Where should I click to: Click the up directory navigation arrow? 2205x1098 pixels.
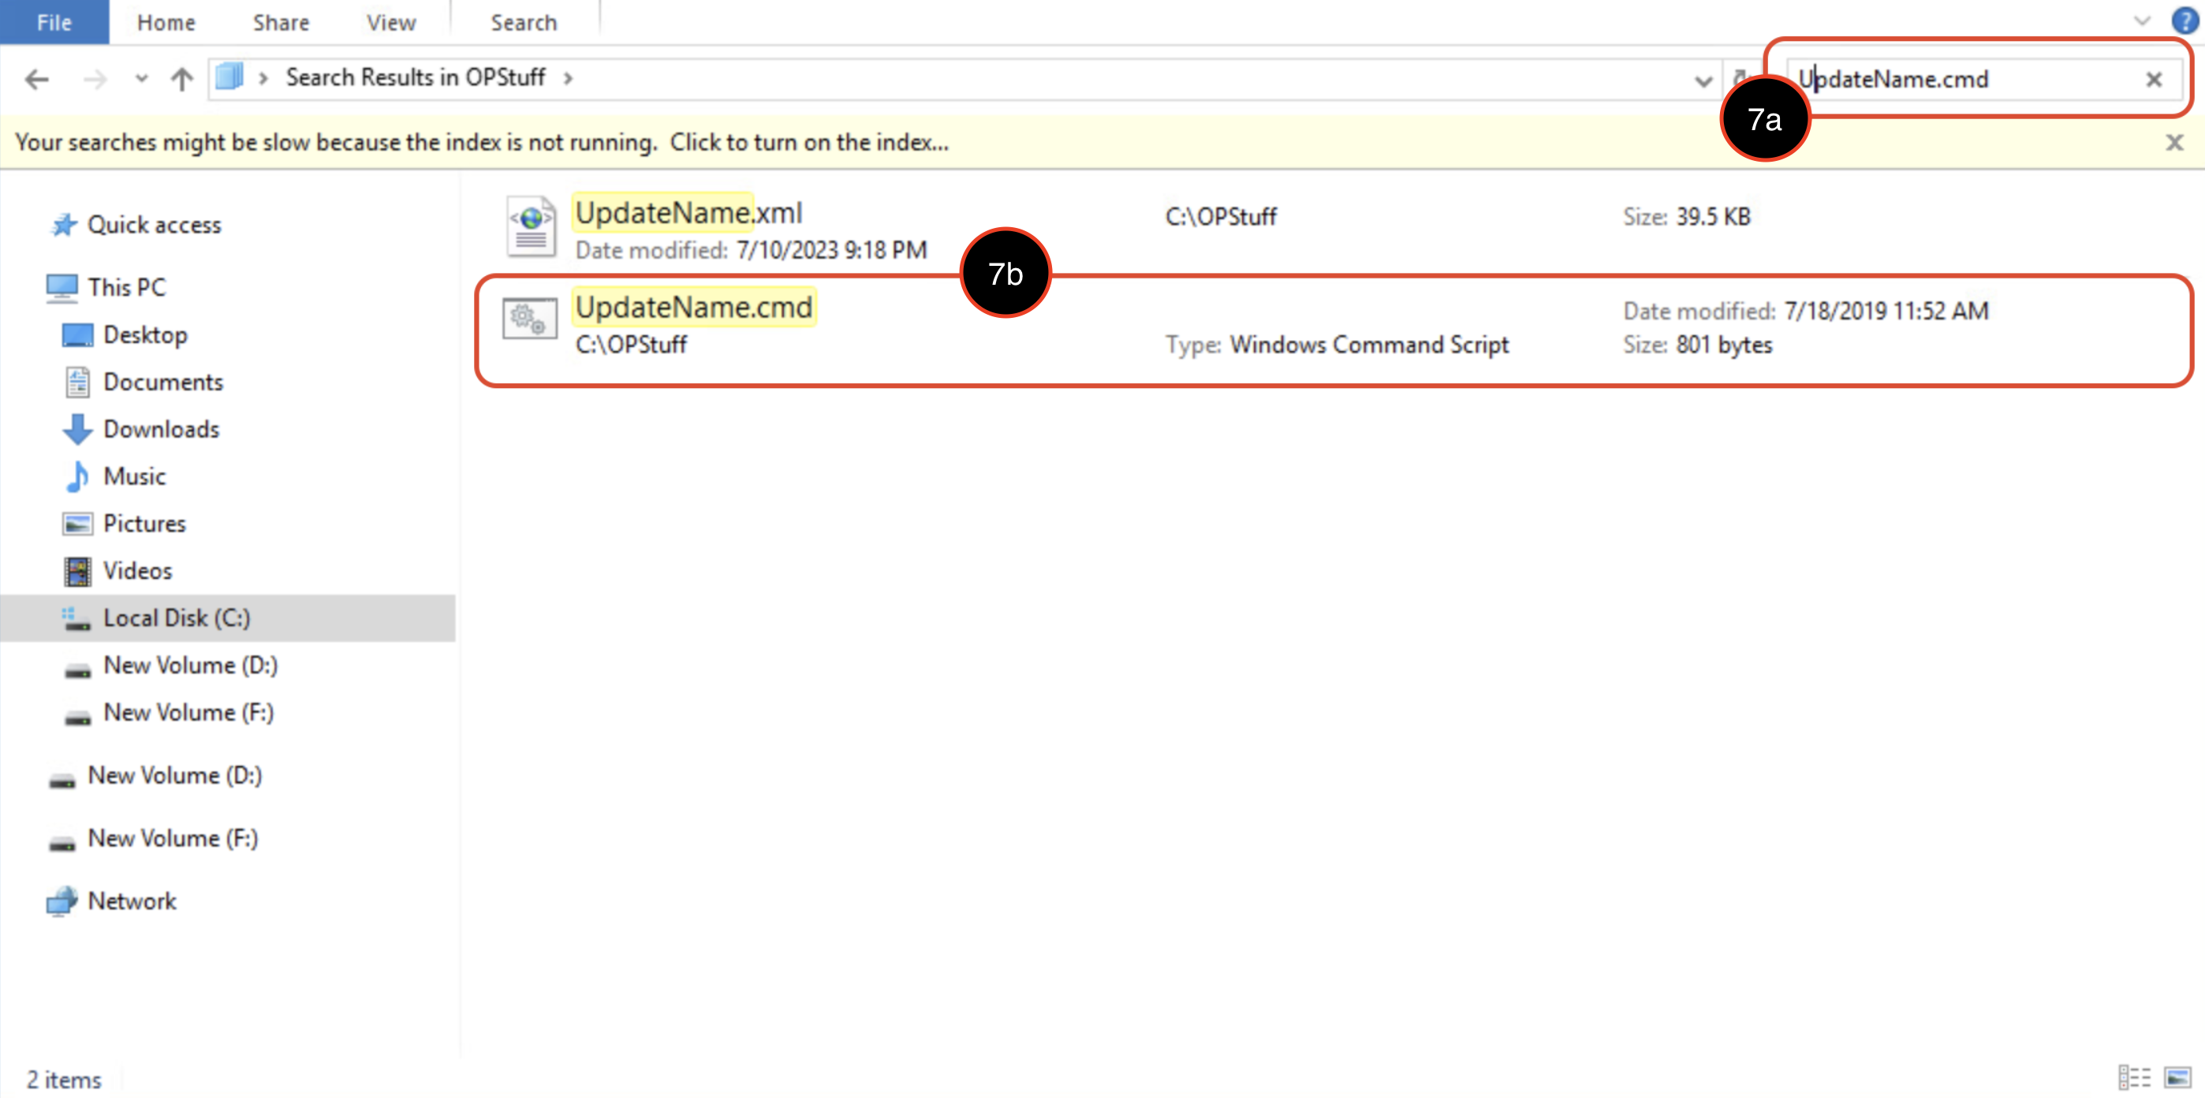point(181,77)
